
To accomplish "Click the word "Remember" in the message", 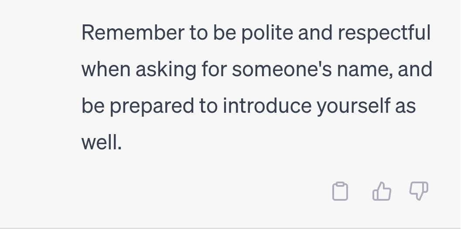I will coord(133,33).
